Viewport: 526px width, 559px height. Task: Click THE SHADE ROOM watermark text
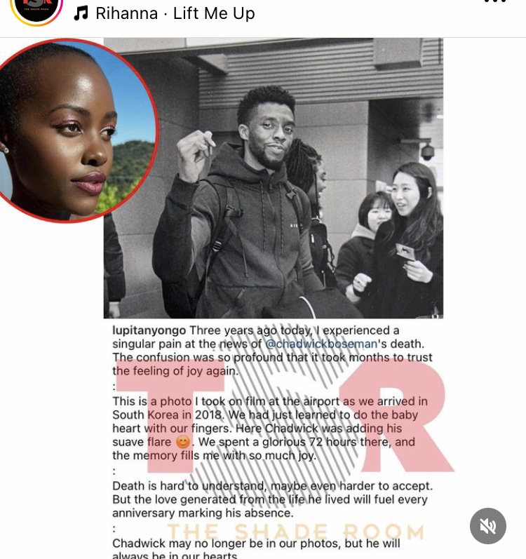pos(296,532)
